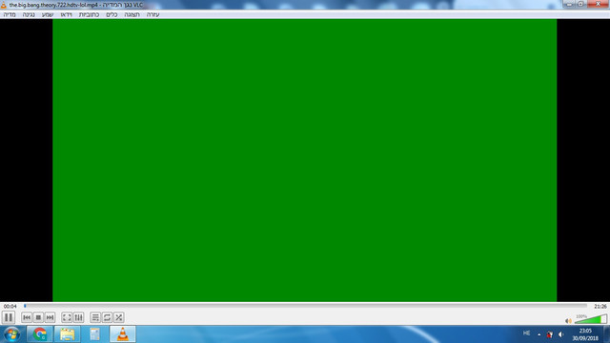Open system volume from tray speaker
The width and height of the screenshot is (610, 343).
(x=560, y=334)
